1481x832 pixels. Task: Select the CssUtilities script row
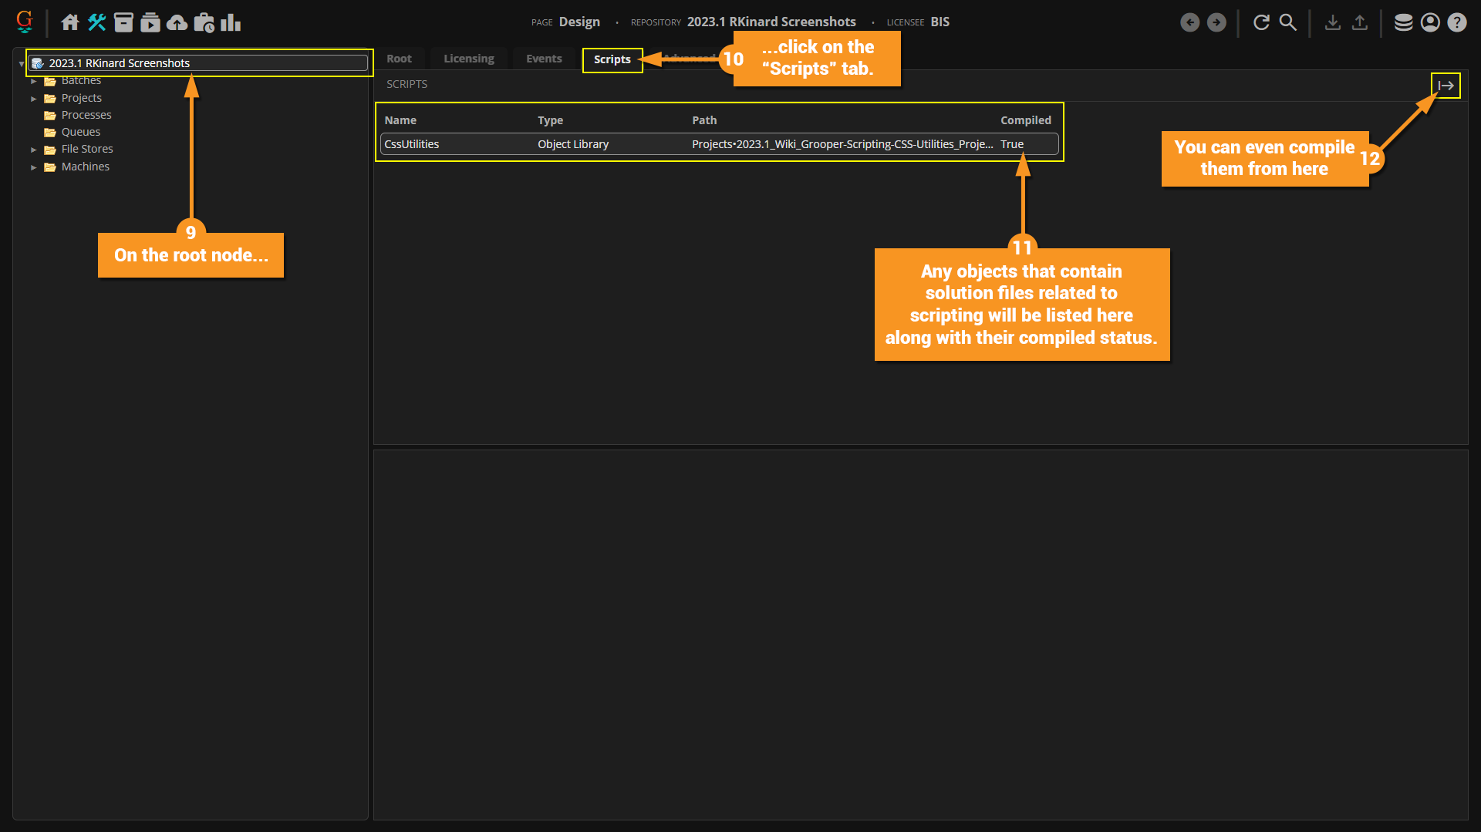click(719, 144)
